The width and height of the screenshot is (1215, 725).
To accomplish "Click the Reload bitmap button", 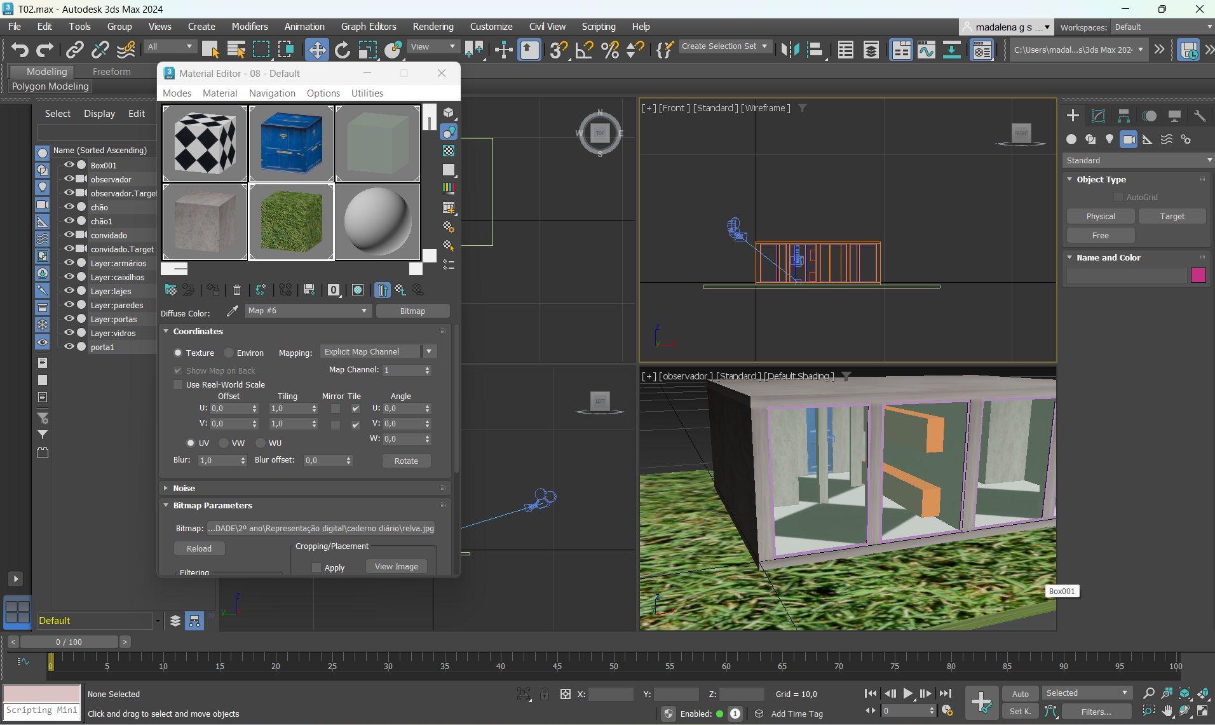I will click(199, 548).
